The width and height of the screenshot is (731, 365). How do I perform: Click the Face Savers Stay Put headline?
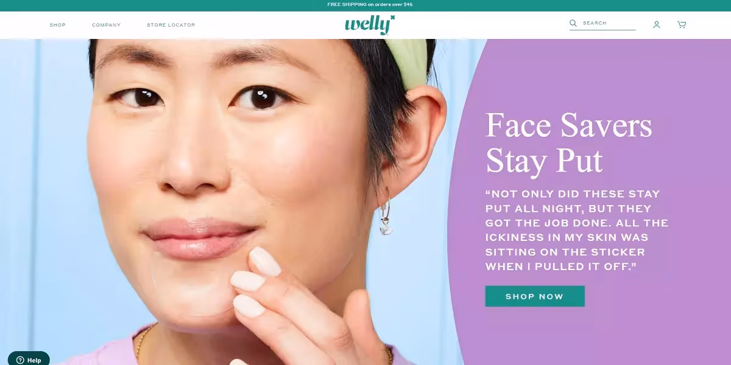pyautogui.click(x=568, y=144)
